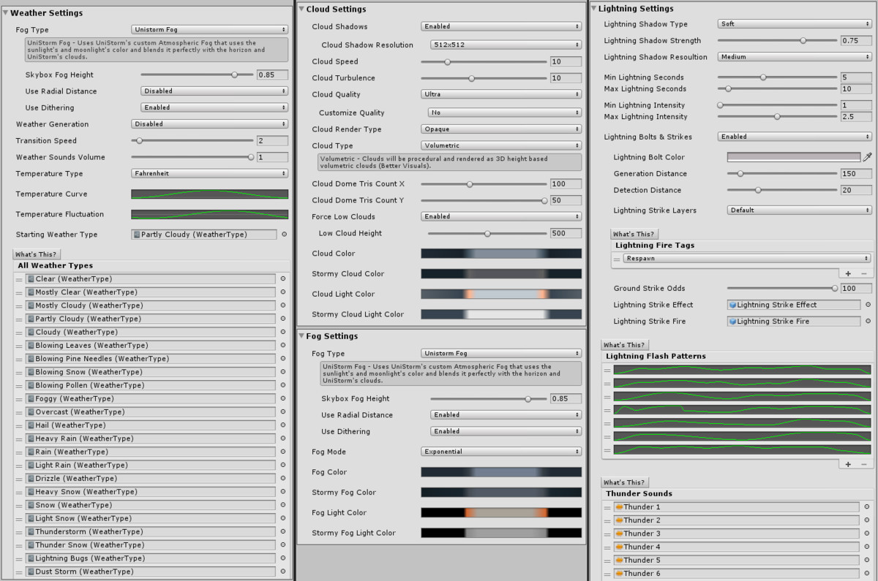Open object picker for Lightning Bugs weather type
This screenshot has width=878, height=581.
click(x=282, y=558)
